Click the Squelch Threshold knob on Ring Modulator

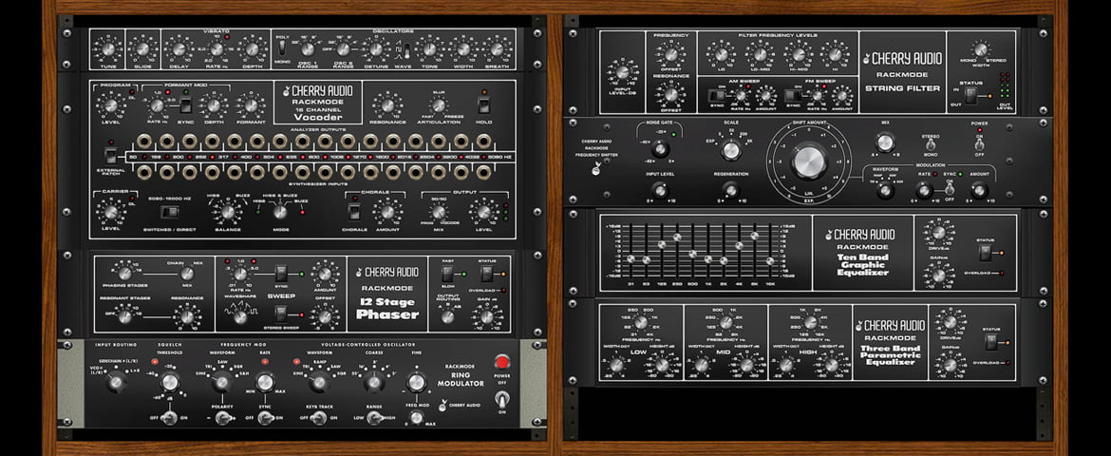tap(169, 383)
